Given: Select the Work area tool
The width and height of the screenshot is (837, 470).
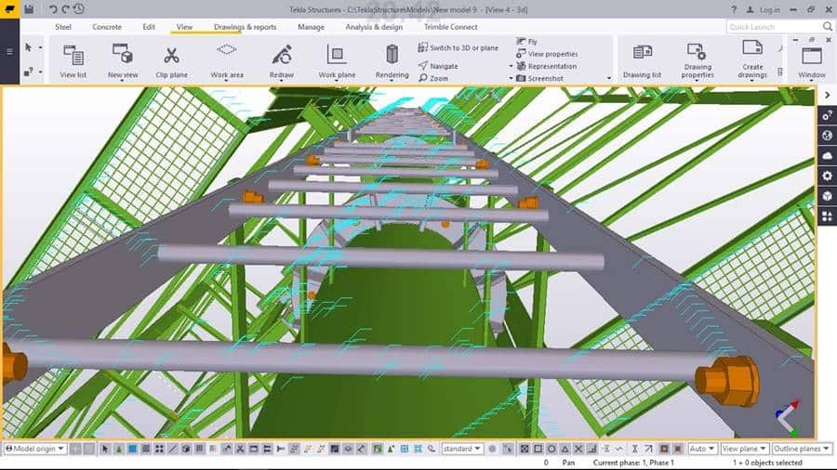Looking at the screenshot, I should tap(227, 59).
